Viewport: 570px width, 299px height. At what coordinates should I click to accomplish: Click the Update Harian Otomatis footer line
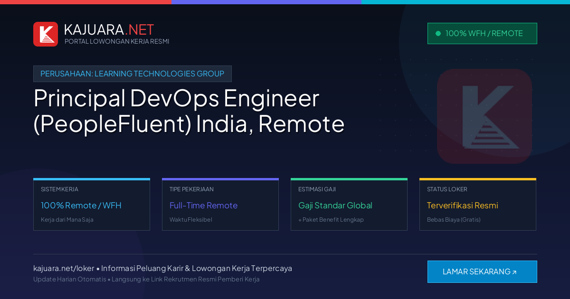click(x=146, y=279)
